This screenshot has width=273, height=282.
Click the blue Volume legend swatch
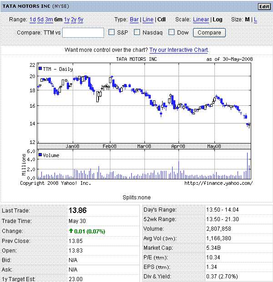(40, 155)
